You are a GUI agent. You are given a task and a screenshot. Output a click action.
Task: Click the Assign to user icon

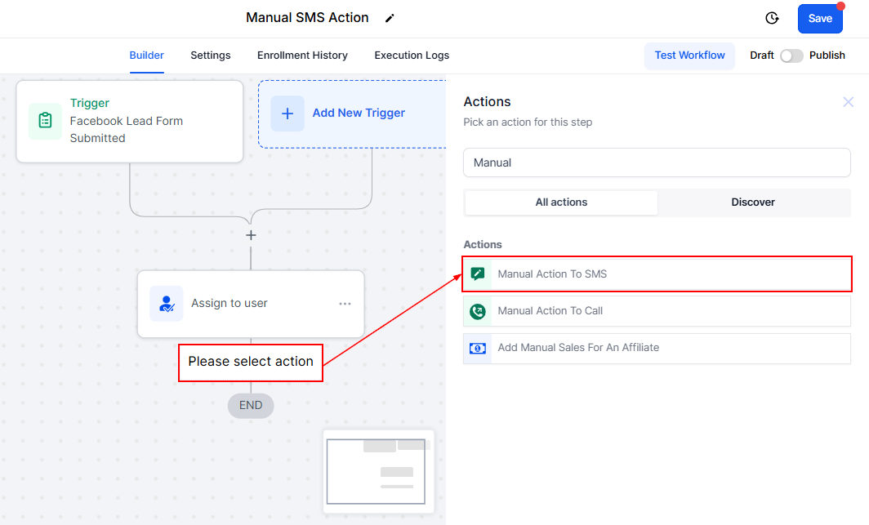167,304
